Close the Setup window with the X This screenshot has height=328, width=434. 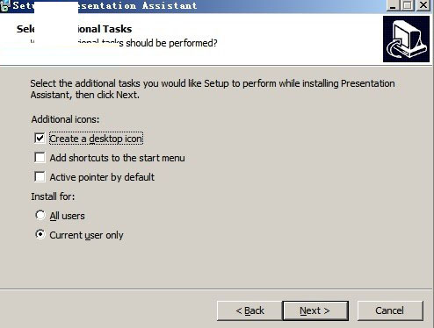pyautogui.click(x=423, y=5)
